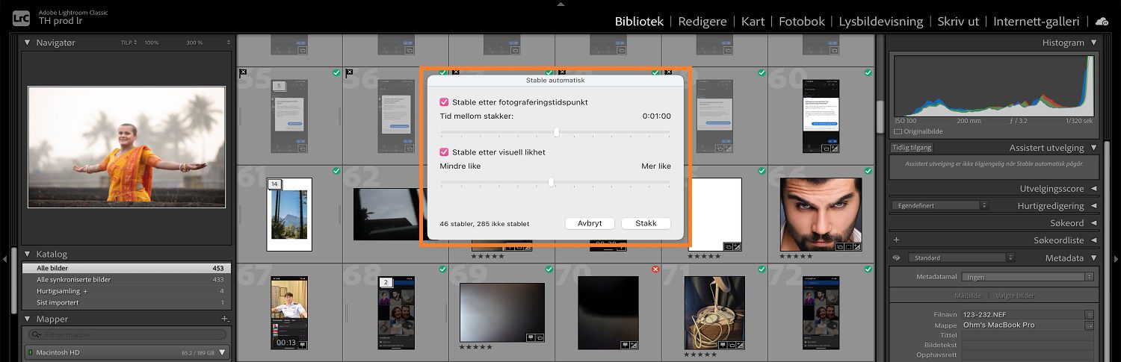Add a new folder with Mapper plus icon

pos(225,319)
